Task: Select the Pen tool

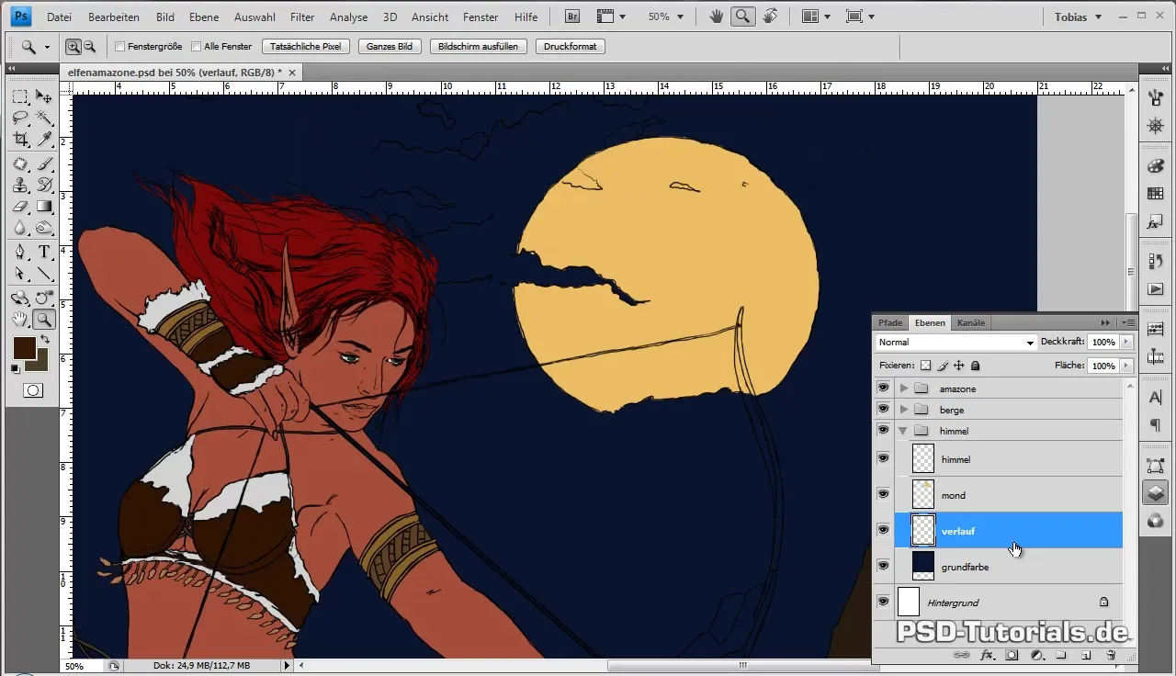Action: [19, 253]
